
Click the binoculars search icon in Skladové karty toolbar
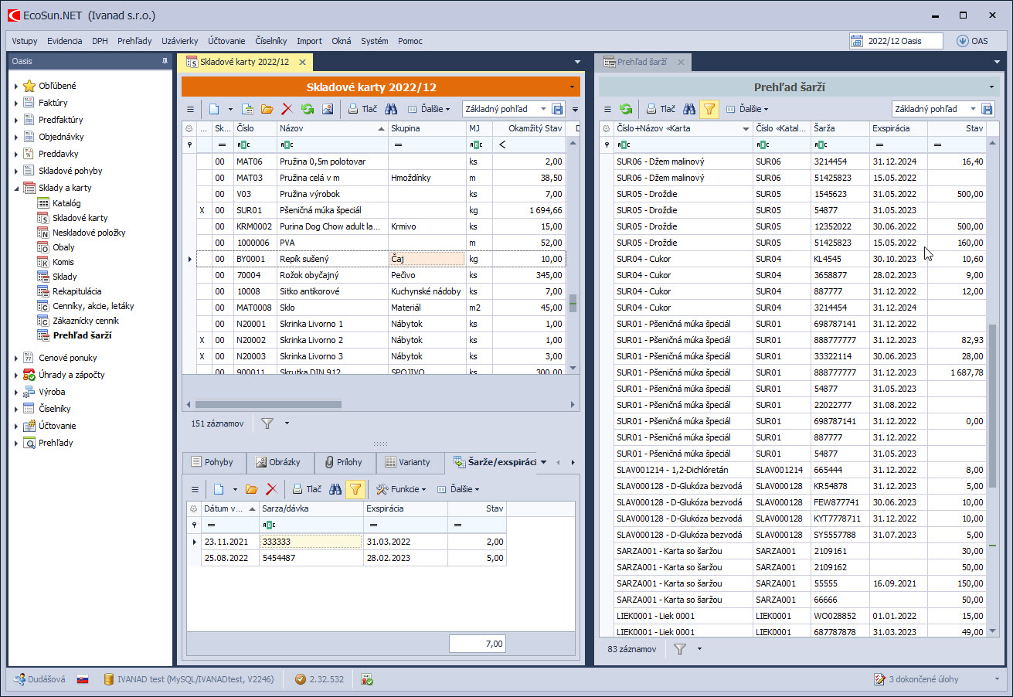[x=391, y=110]
